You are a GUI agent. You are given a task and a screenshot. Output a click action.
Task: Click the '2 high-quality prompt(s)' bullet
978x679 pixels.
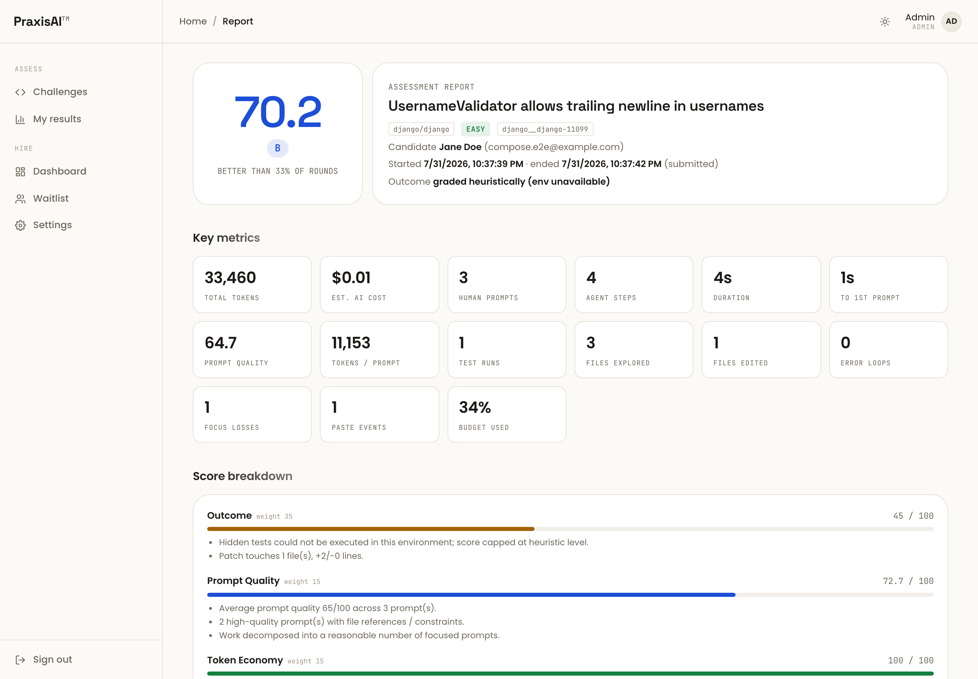pos(341,622)
